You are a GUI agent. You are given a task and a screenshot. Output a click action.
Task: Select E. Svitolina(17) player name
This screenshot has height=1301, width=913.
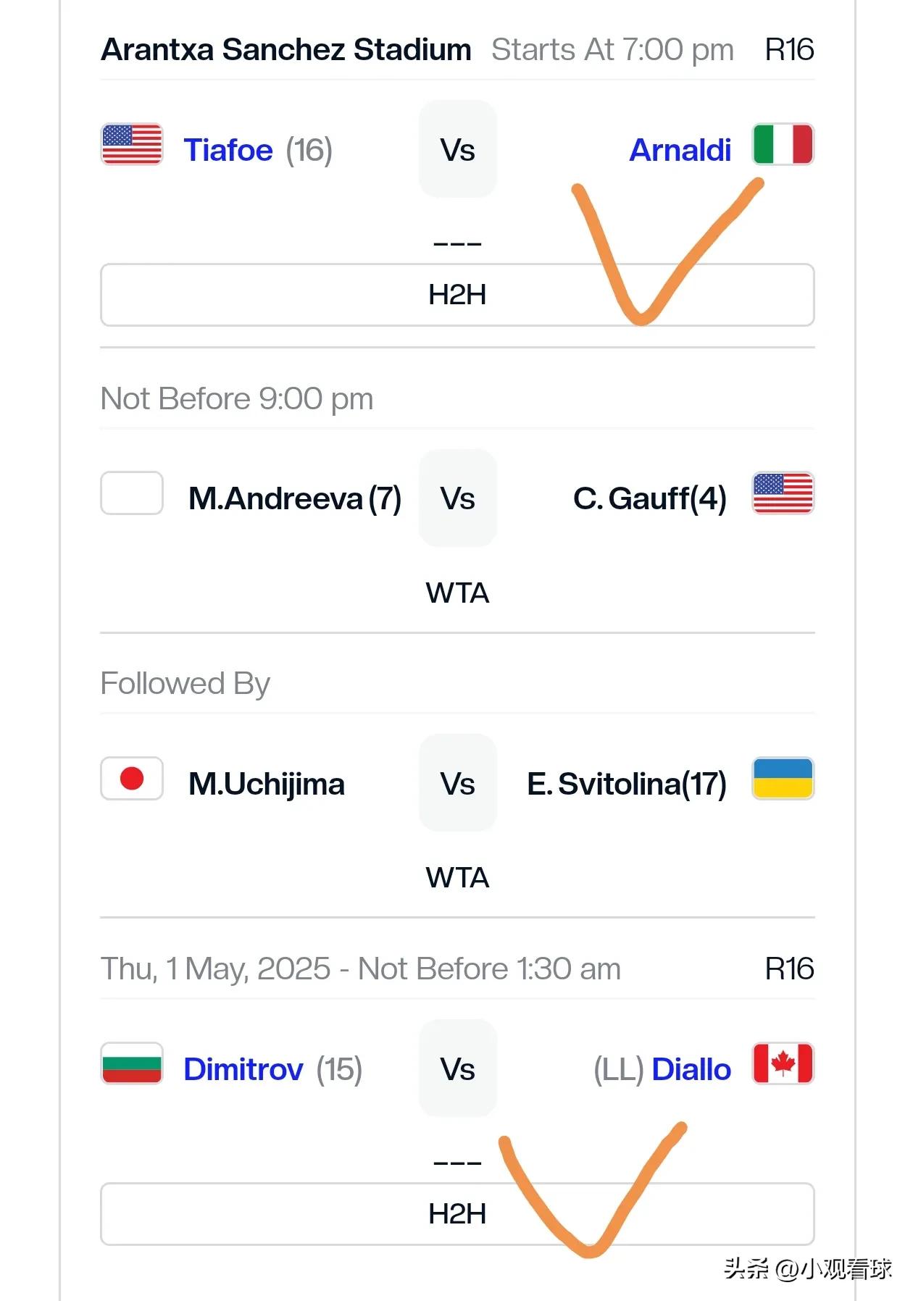point(627,784)
